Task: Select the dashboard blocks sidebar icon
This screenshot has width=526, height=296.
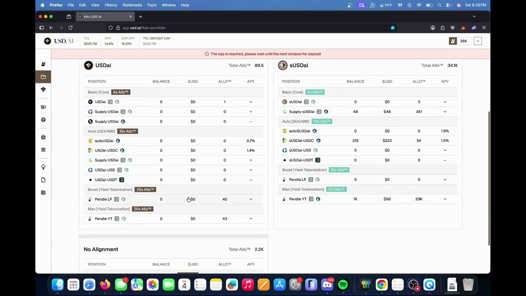Action: click(43, 107)
